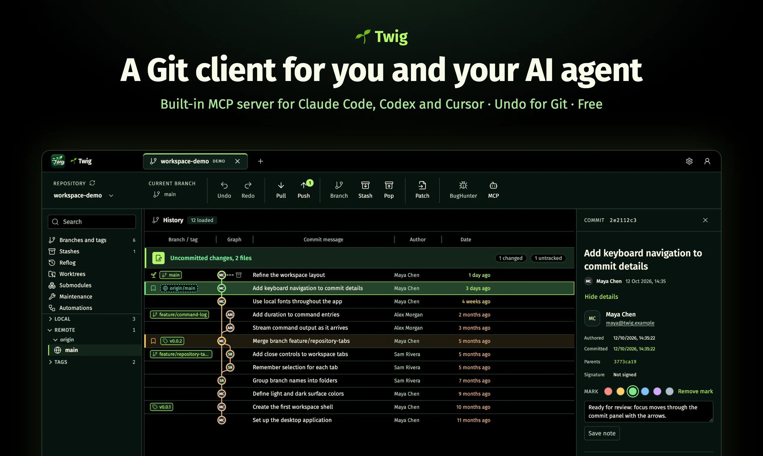Open the current branch main selector
This screenshot has width=763, height=456.
tap(165, 194)
